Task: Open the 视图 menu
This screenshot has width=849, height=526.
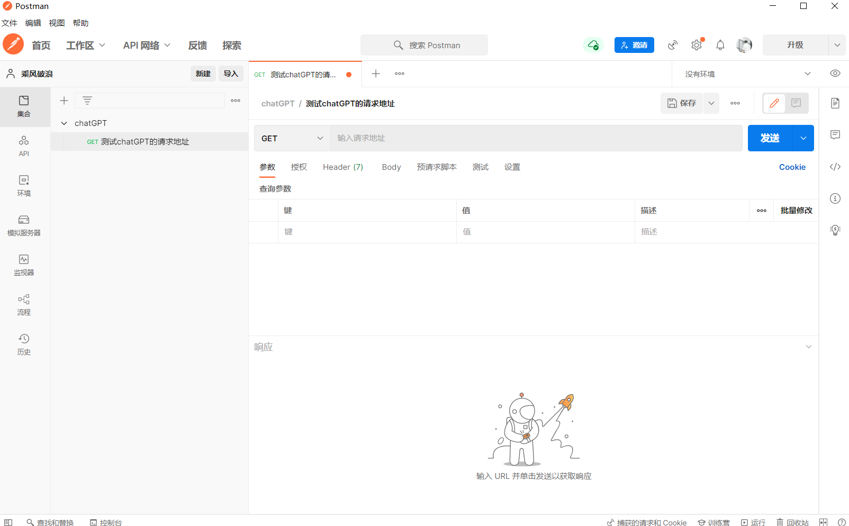Action: click(57, 23)
